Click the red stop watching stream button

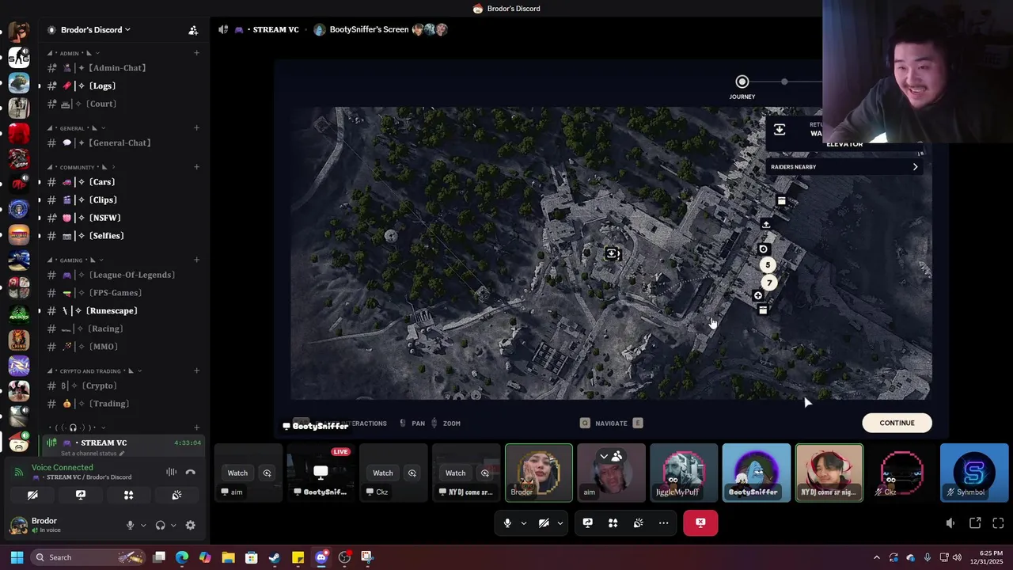700,522
